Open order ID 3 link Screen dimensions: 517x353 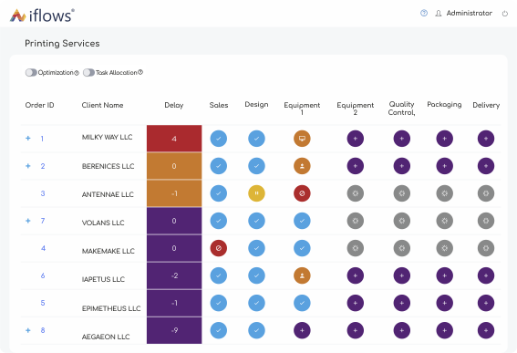(x=43, y=193)
